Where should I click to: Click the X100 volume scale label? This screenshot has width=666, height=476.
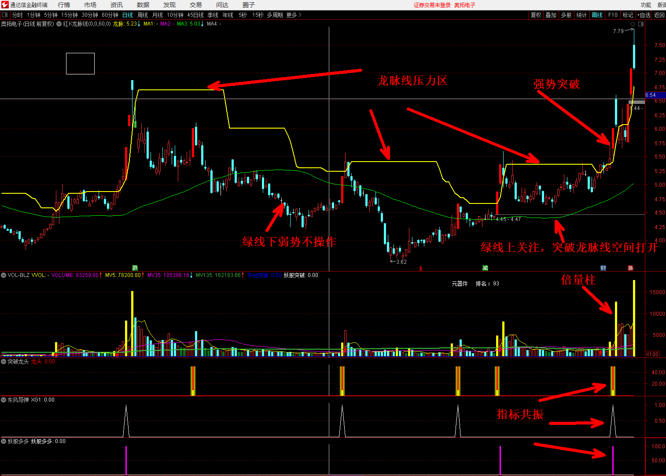(652, 354)
